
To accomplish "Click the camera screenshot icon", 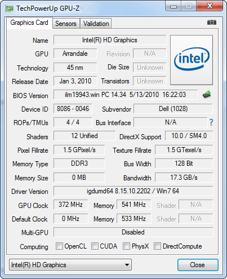I will point(212,23).
